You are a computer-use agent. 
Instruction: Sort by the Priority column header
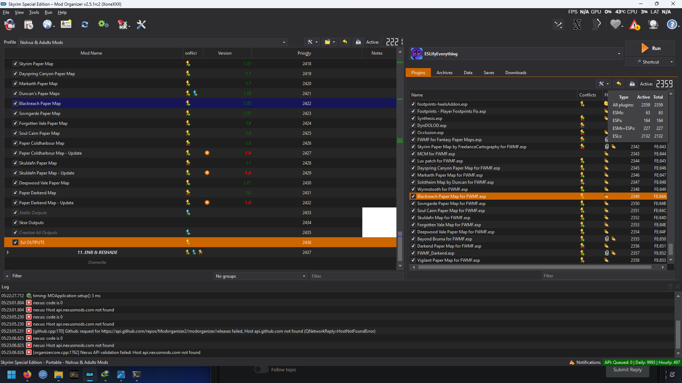(307, 53)
